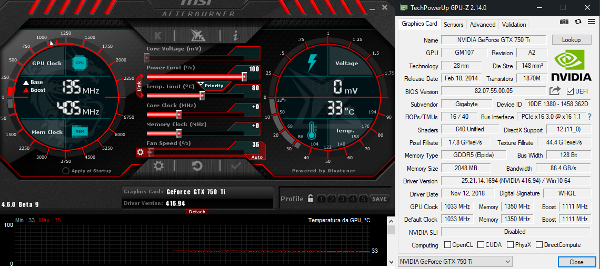Image resolution: width=600 pixels, height=269 pixels.
Task: Open the NVIDIA GeForce GTX 750 Ti dropdown
Action: 455,261
